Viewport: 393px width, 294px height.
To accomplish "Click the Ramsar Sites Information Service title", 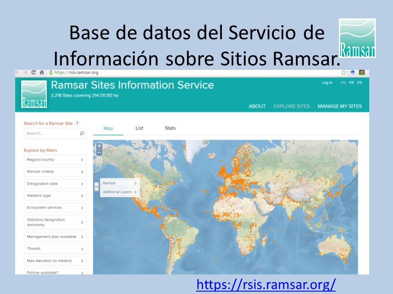I will [132, 85].
